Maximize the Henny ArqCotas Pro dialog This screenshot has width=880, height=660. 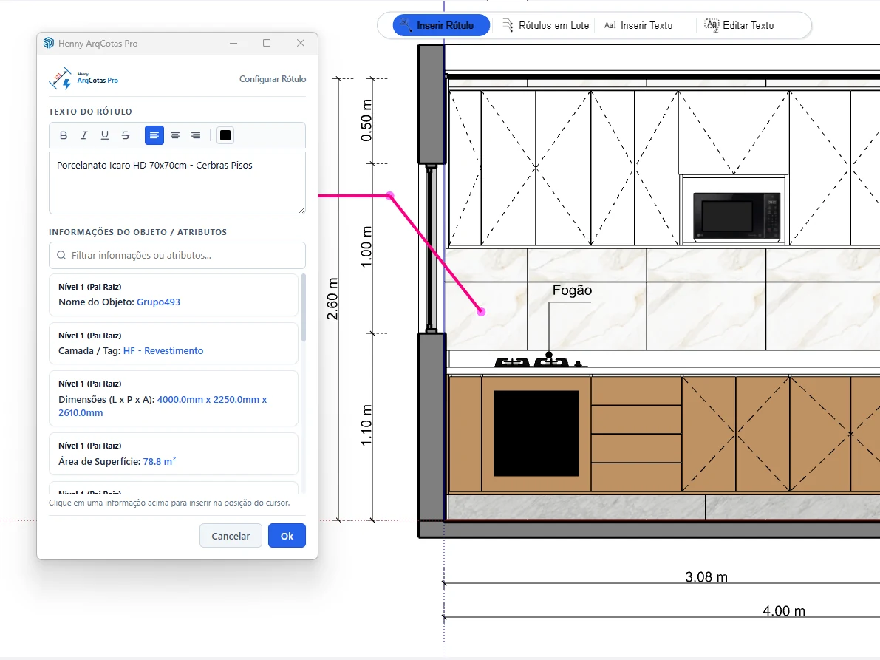point(267,43)
